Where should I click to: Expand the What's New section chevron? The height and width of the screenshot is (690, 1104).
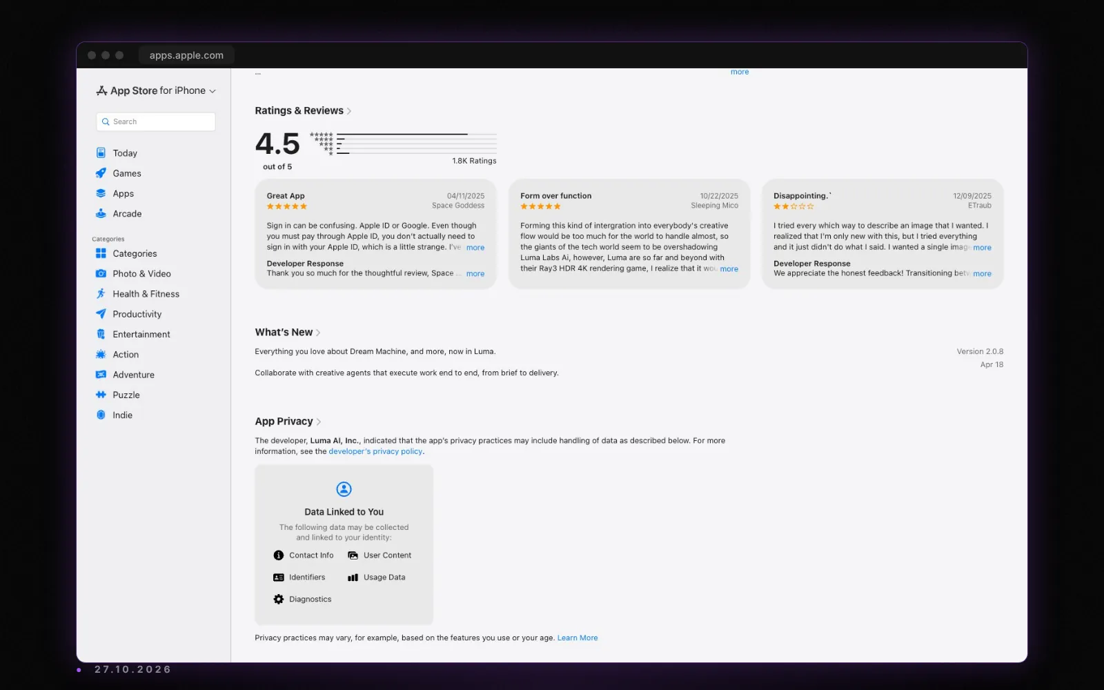click(x=318, y=333)
